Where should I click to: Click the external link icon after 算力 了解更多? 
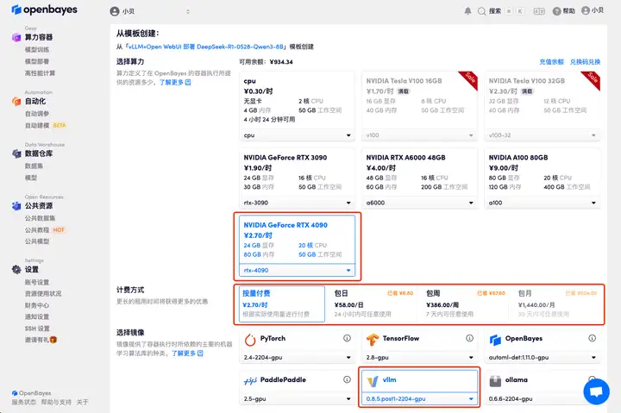(188, 83)
